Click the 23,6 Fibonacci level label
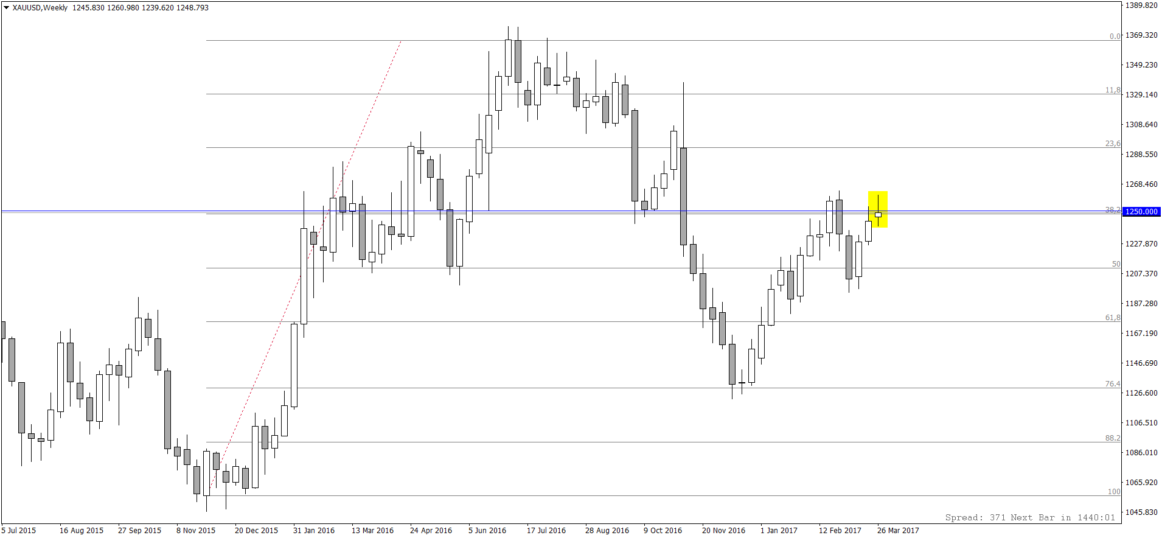Viewport: 1162px width, 538px height. pyautogui.click(x=1113, y=144)
